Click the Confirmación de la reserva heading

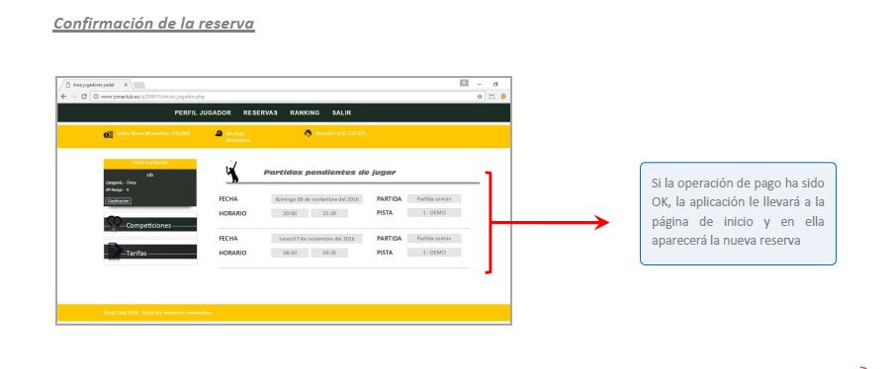[153, 24]
